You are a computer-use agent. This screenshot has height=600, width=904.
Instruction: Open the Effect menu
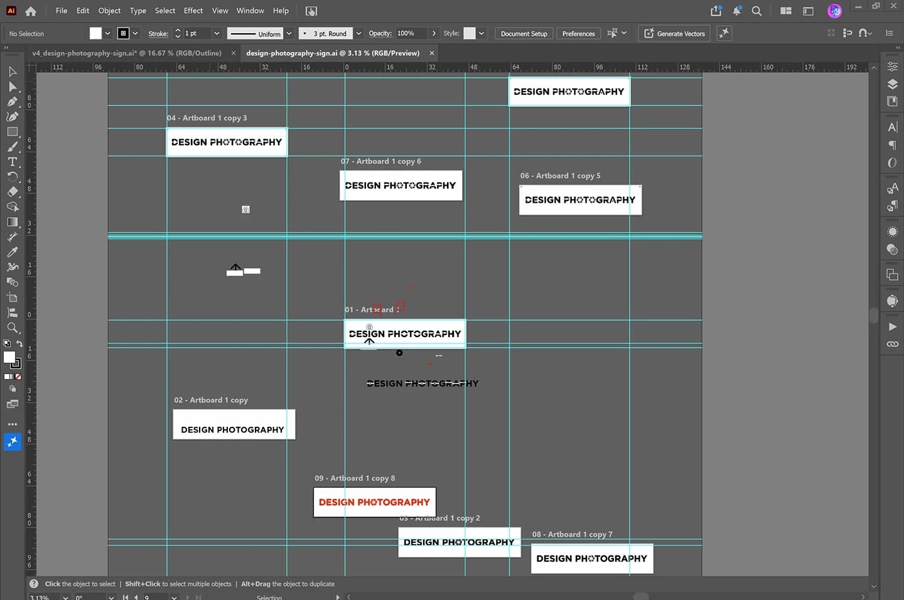coord(193,11)
